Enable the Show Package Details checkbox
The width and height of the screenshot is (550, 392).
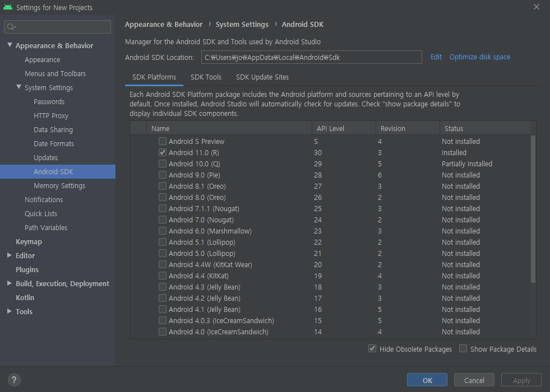coord(463,348)
